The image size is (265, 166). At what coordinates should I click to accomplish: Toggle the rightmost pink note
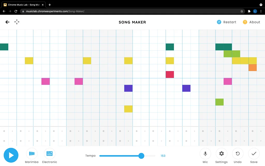coord(228,81)
